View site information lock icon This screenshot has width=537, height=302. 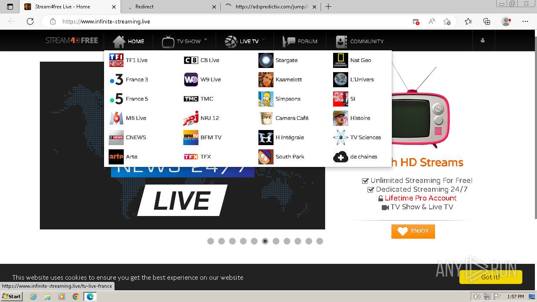point(53,21)
